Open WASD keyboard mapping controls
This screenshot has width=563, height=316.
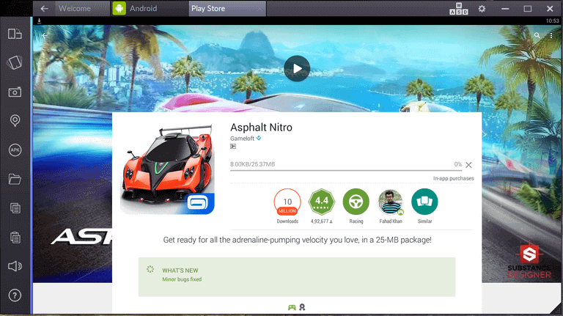[458, 9]
